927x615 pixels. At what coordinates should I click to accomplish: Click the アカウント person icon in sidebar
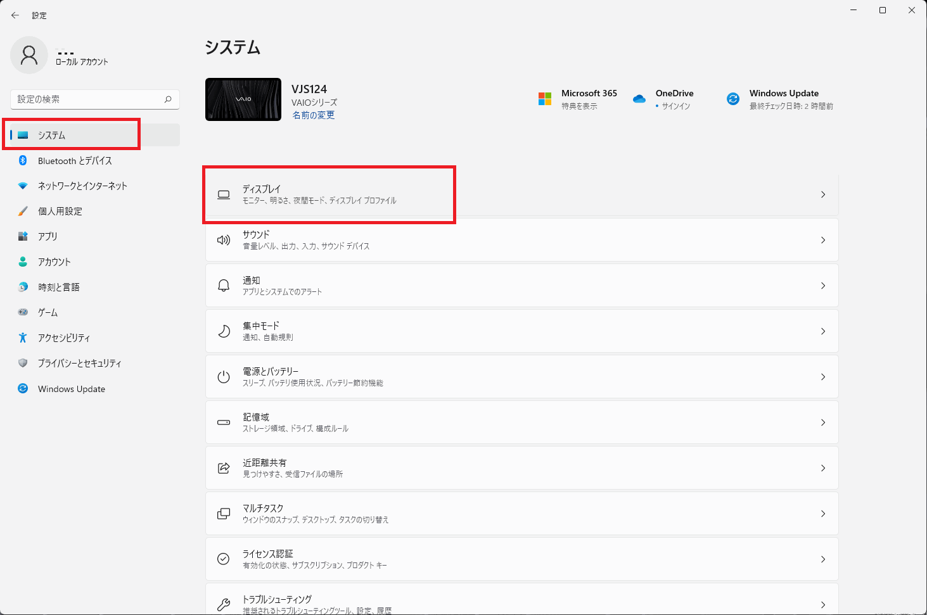coord(23,262)
